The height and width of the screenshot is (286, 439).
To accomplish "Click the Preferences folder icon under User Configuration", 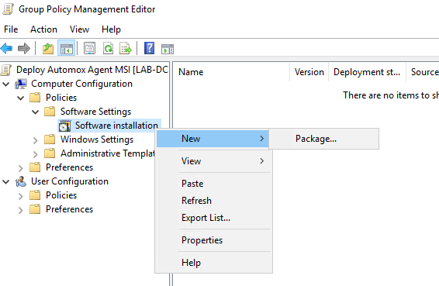I will [35, 209].
